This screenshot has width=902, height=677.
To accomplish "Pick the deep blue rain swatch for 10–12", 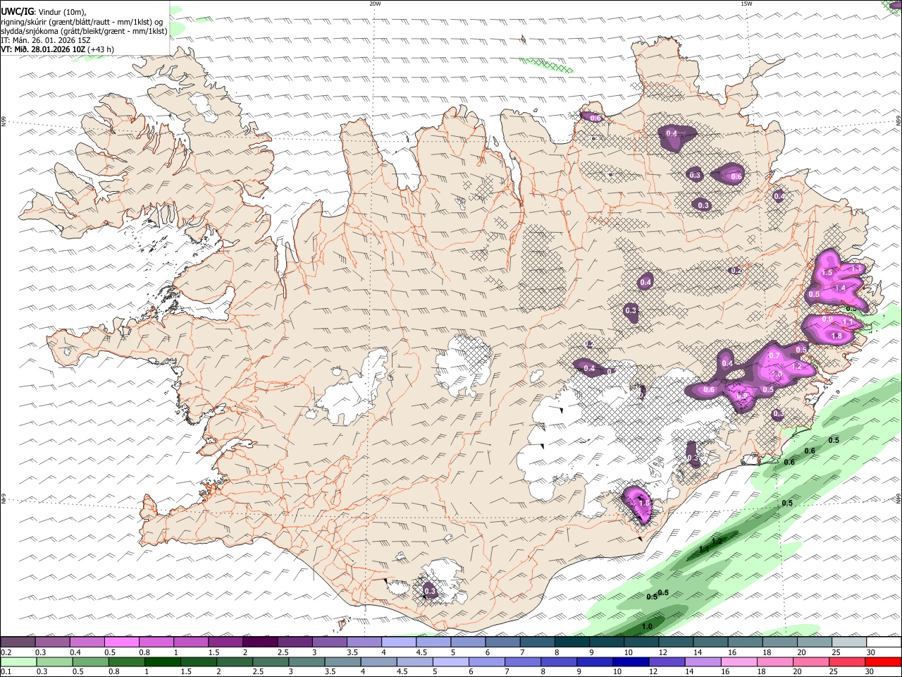I will point(631,661).
